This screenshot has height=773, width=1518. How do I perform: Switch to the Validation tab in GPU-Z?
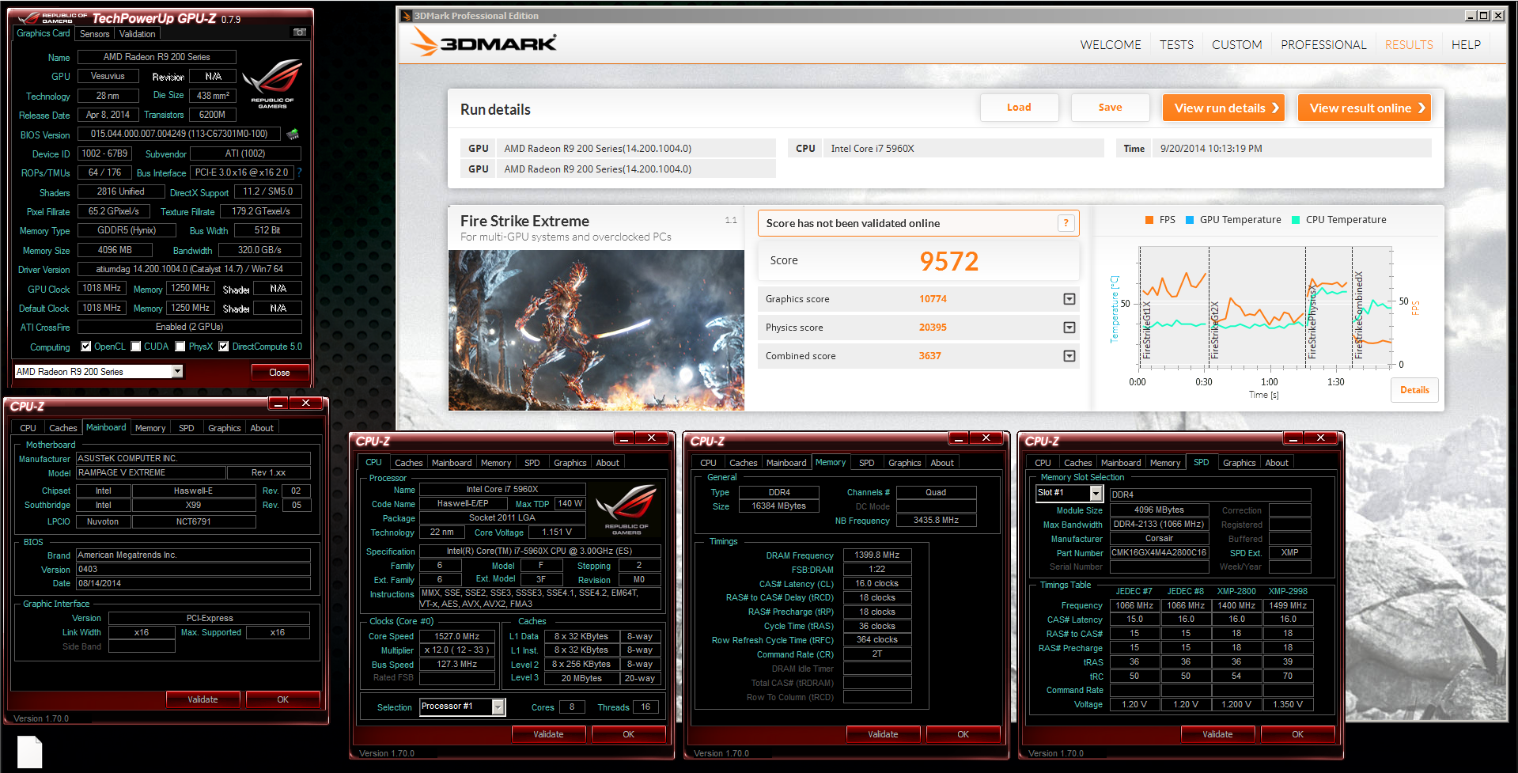(137, 34)
